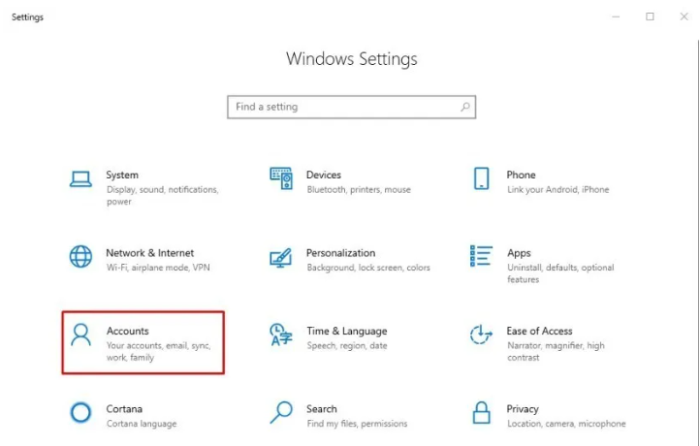Focus the Find a setting search field
700x446 pixels.
click(x=351, y=107)
